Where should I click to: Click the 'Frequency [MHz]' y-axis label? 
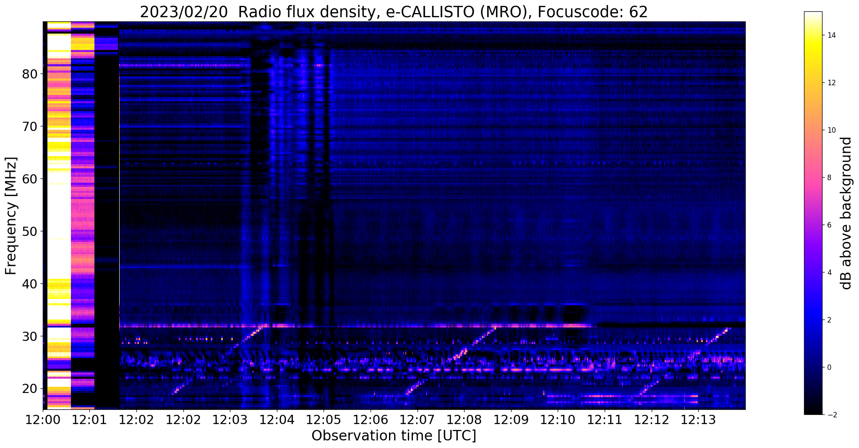(x=11, y=216)
